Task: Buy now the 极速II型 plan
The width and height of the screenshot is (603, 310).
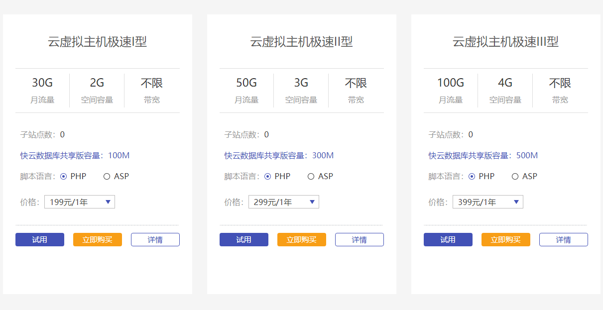Action: point(302,240)
